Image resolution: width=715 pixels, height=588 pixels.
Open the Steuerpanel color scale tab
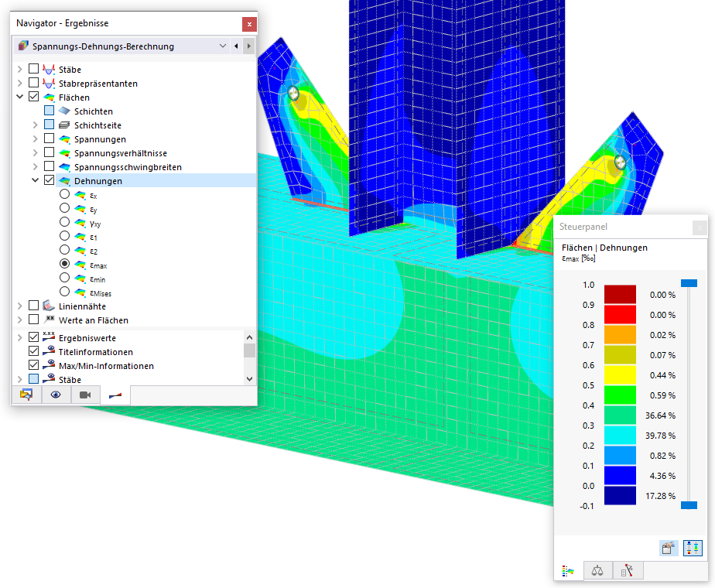(x=568, y=570)
